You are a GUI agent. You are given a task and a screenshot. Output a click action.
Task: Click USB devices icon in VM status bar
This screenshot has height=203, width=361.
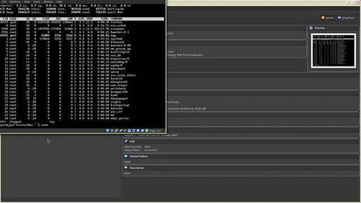click(x=121, y=130)
